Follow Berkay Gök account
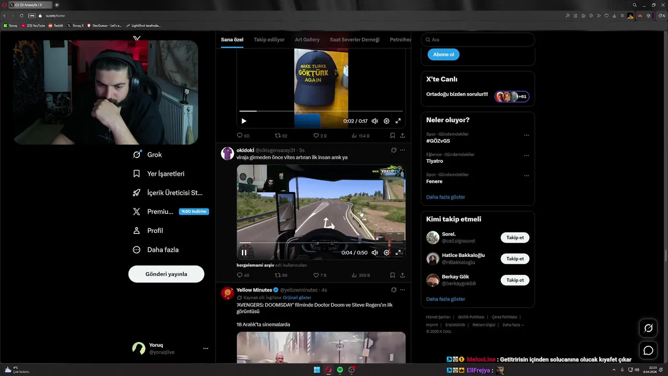The width and height of the screenshot is (668, 376). (515, 280)
